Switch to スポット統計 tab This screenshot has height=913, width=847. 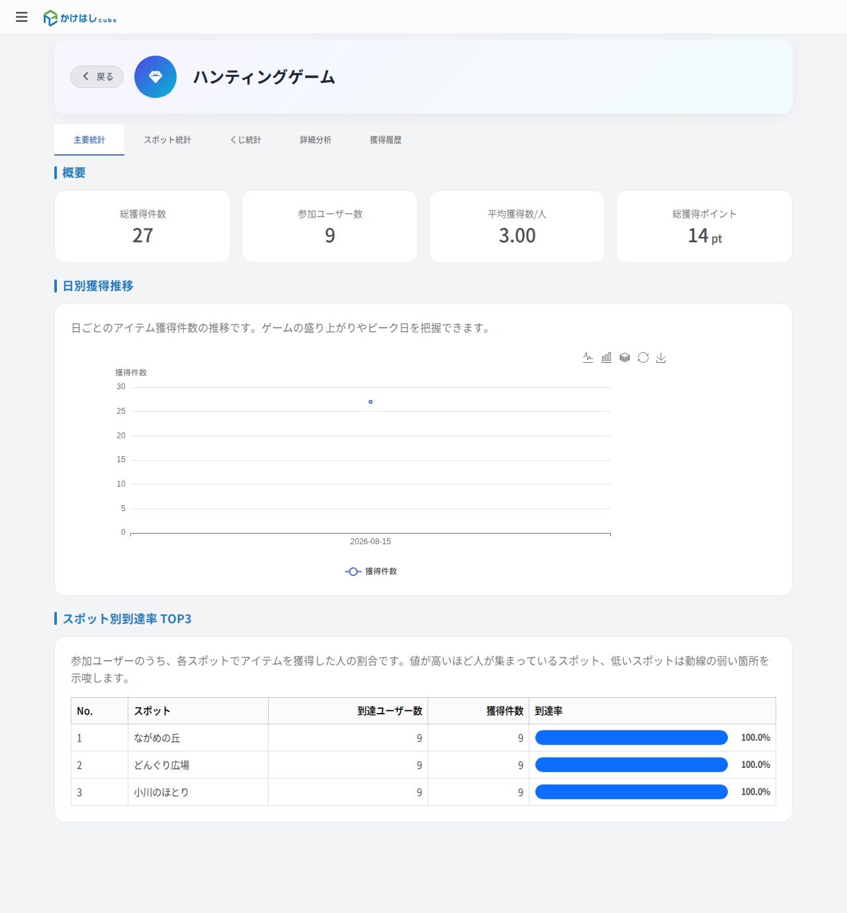click(x=167, y=140)
